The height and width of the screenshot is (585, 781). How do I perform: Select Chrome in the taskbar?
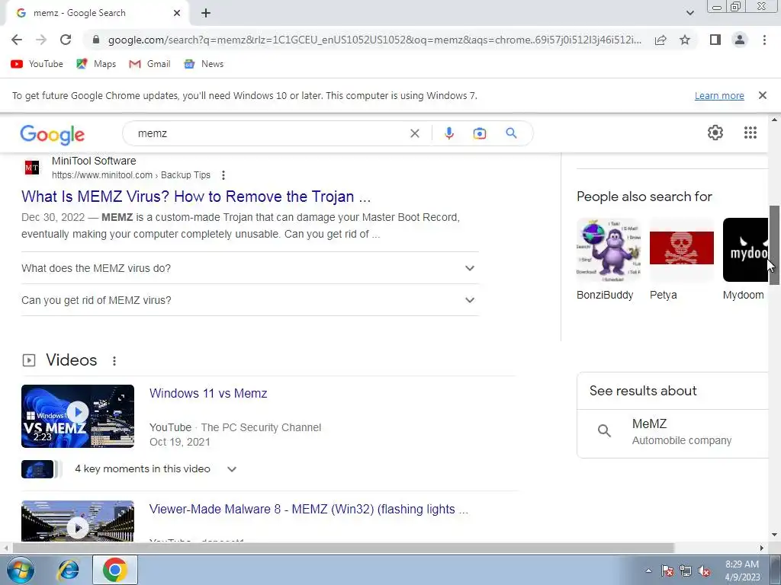click(115, 570)
